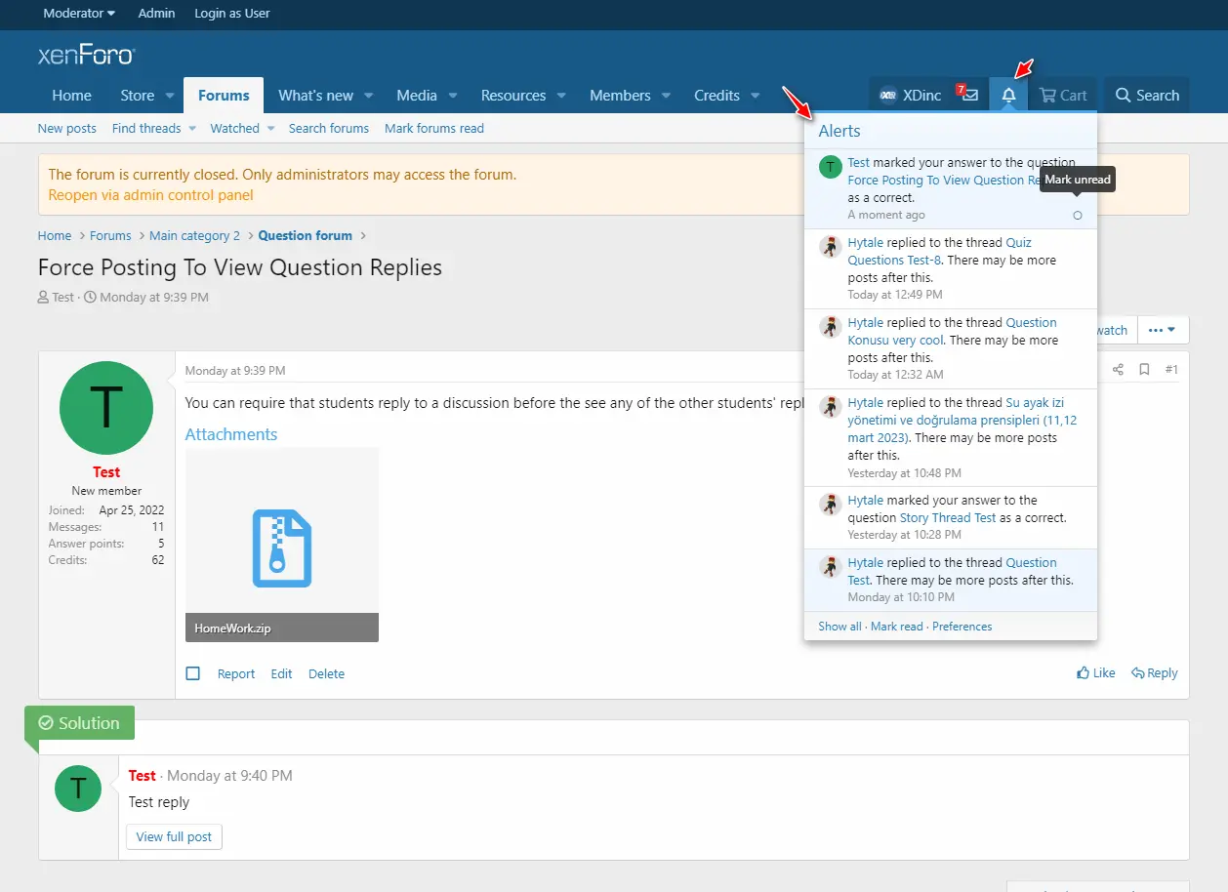Click the post #1 permalink number

coord(1171,370)
